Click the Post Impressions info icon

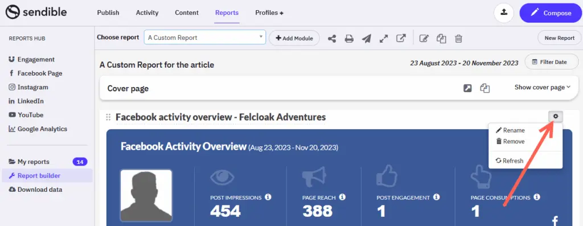(x=268, y=197)
